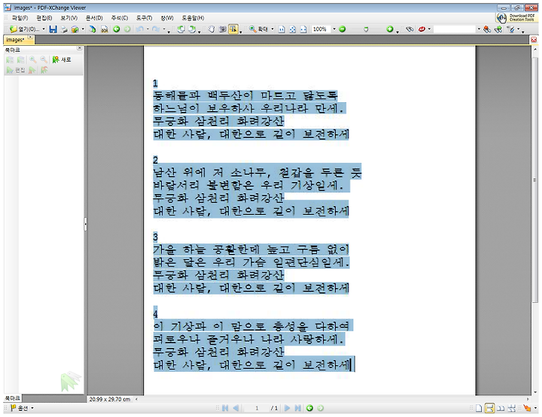Open the 도구(T) menu
Viewport: 542px width, 417px height.
pyautogui.click(x=144, y=18)
